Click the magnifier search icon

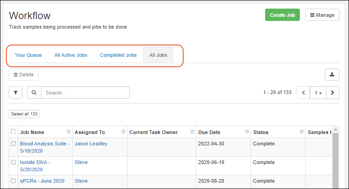click(34, 93)
